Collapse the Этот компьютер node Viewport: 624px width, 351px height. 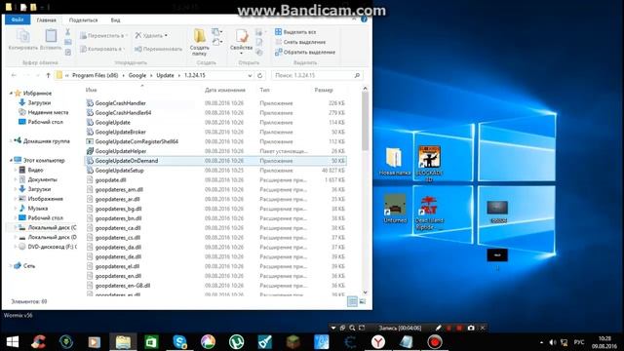[11, 160]
